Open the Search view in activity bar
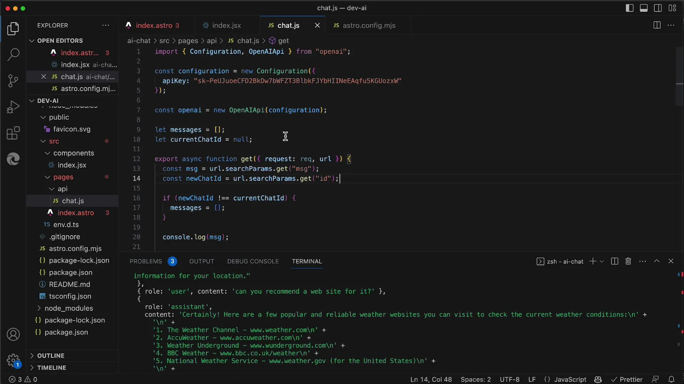Screen dimensions: 684x384 13,55
